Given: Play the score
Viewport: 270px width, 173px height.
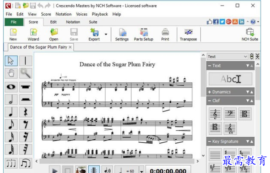Looking at the screenshot, I should pos(55,170).
